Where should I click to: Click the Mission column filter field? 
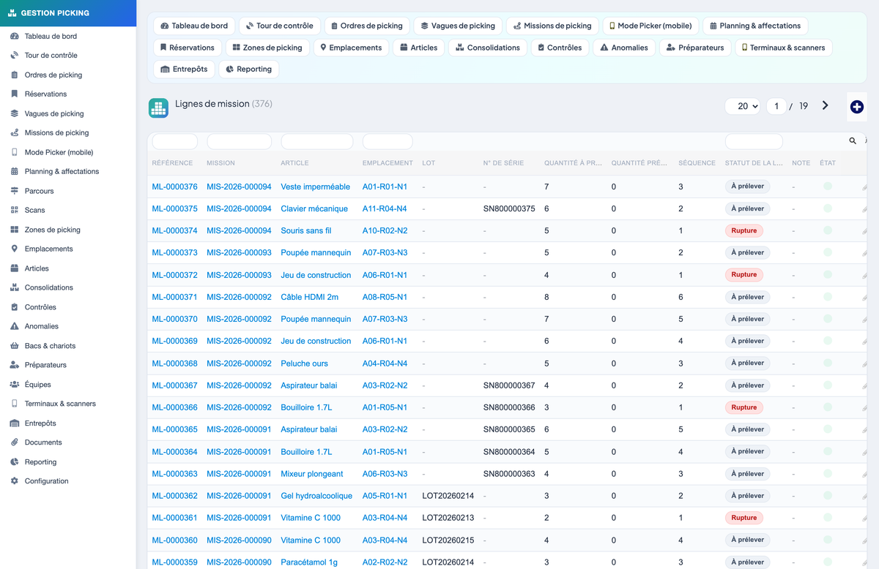pyautogui.click(x=239, y=141)
